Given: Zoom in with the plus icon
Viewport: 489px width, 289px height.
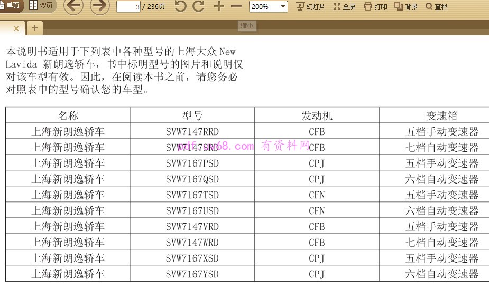Looking at the screenshot, I should (x=219, y=7).
